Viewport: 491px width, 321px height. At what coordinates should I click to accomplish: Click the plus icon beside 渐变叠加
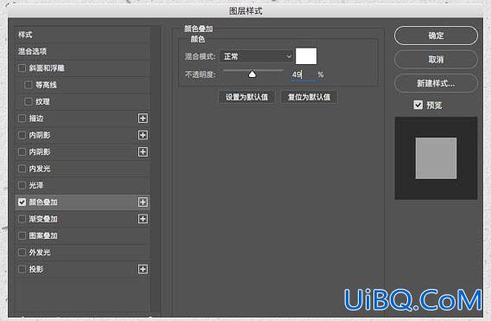point(143,219)
